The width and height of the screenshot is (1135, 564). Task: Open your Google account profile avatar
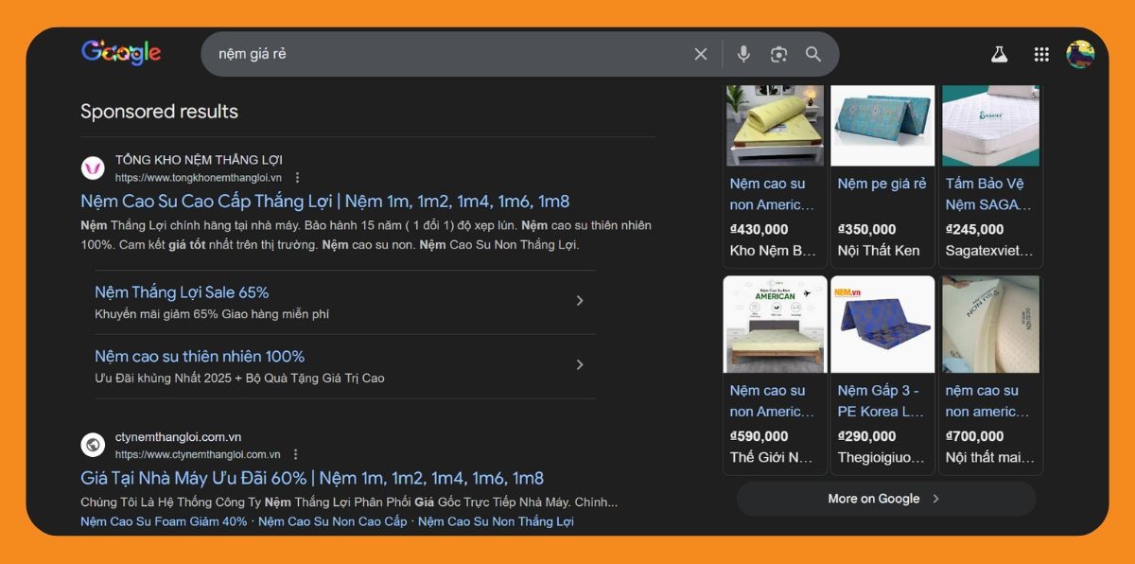[x=1079, y=54]
